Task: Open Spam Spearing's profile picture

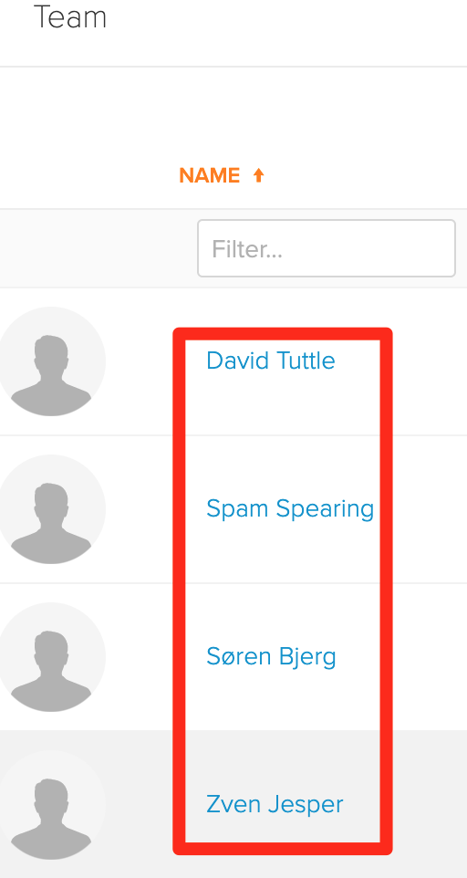Action: point(51,509)
